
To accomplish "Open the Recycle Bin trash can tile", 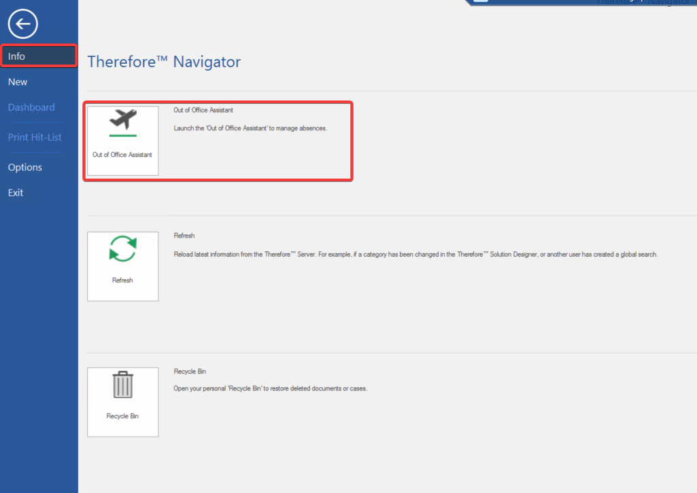I will (122, 402).
